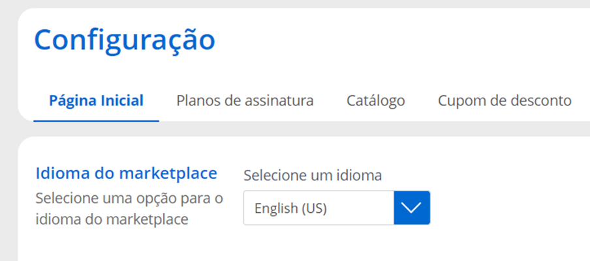Viewport: 590px width, 261px height.
Task: Click empty space inside language select box
Action: pyautogui.click(x=365, y=208)
